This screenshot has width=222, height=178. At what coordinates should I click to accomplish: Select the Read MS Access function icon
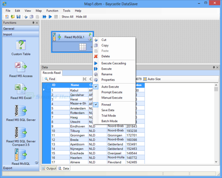tap(21, 67)
